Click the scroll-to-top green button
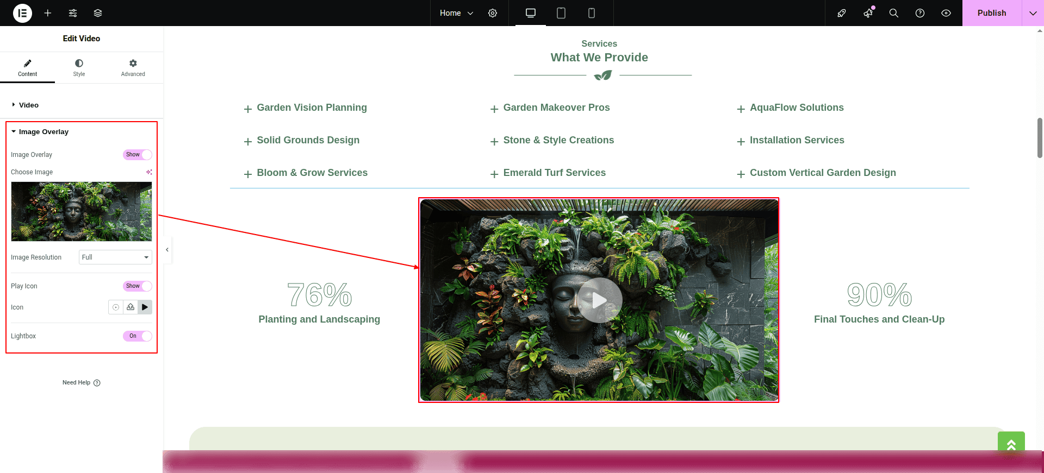The width and height of the screenshot is (1044, 473). coord(1011,445)
